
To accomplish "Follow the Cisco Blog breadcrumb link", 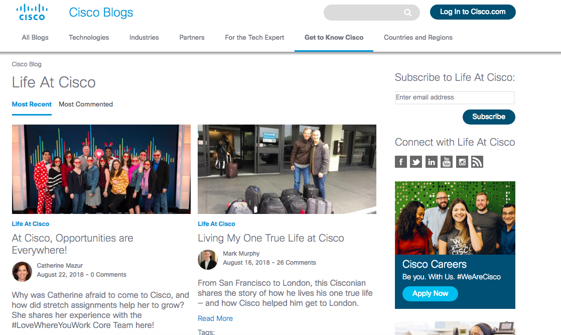I will (27, 64).
